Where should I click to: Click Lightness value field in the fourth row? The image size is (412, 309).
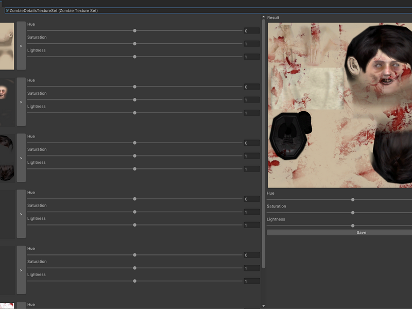(x=252, y=225)
